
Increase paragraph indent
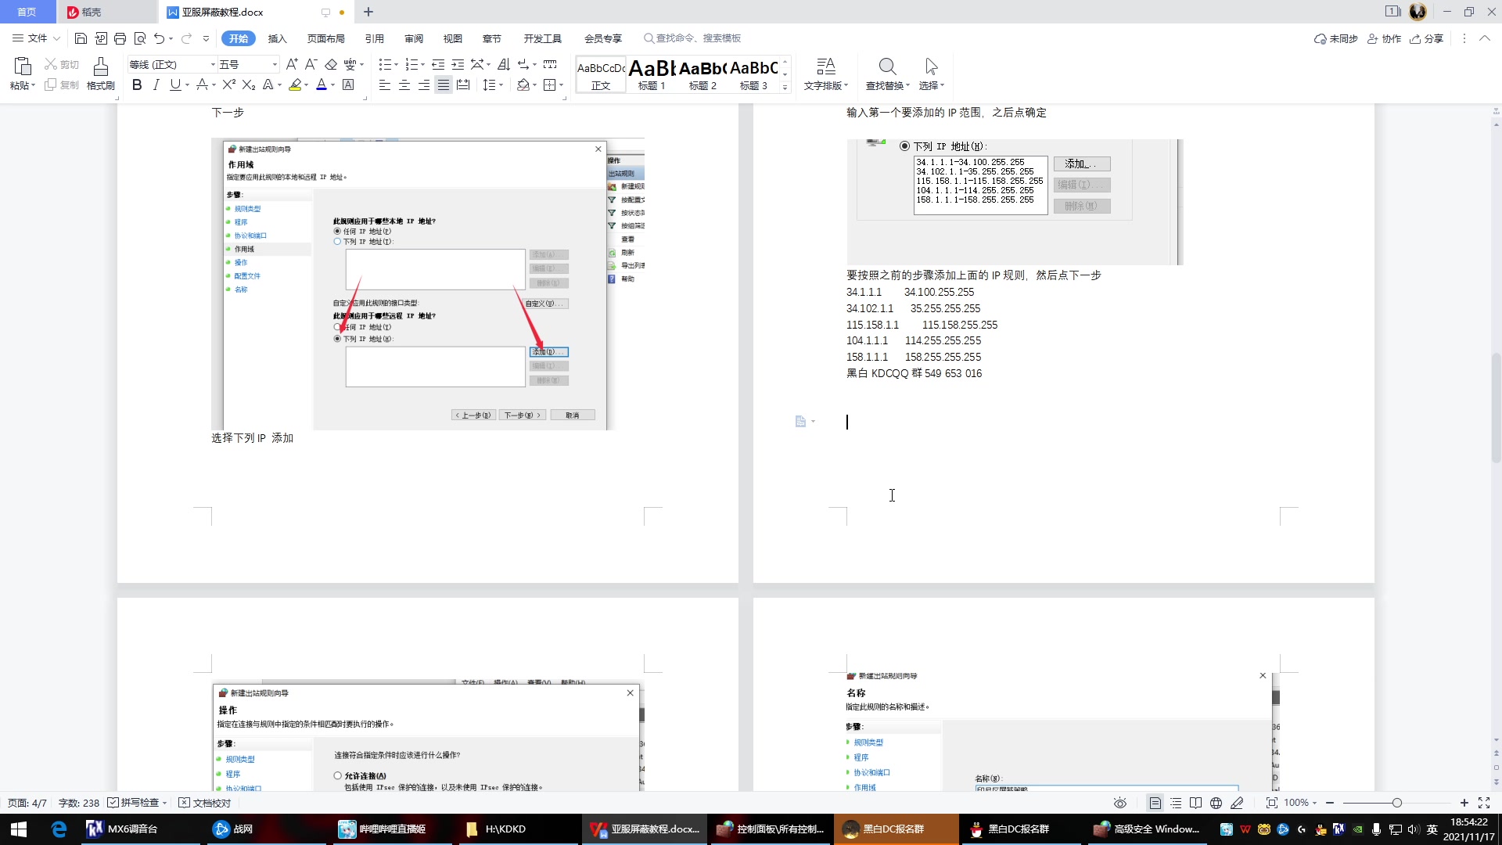(458, 64)
